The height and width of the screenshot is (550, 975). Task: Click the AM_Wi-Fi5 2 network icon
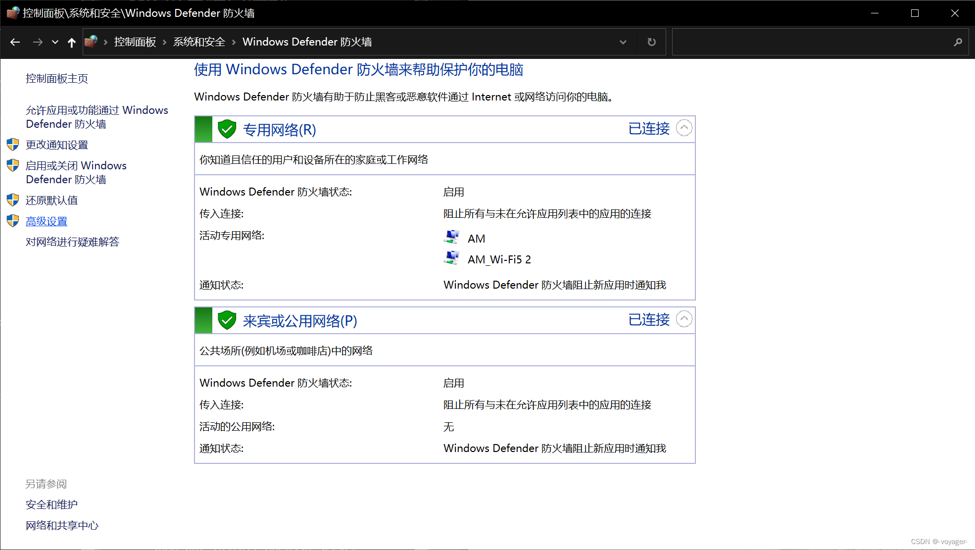tap(451, 257)
